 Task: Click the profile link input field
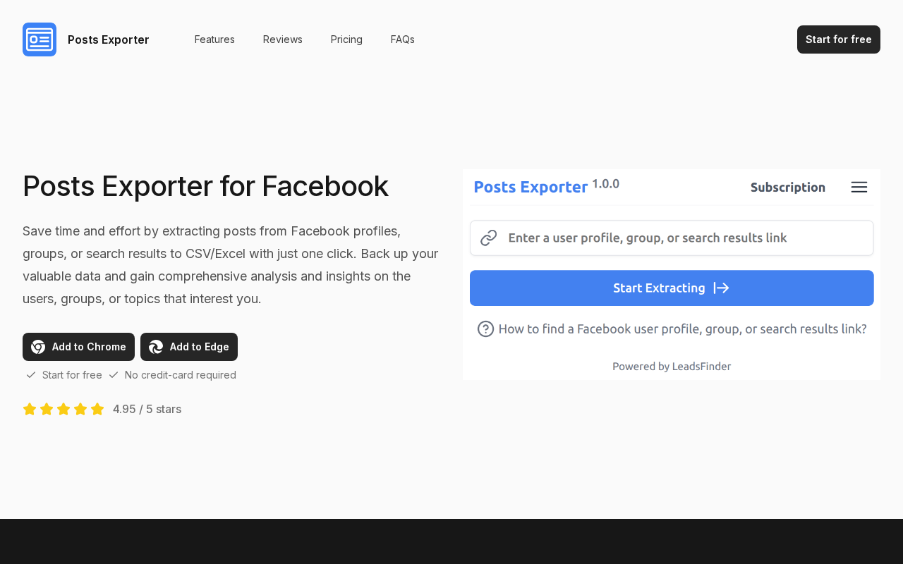677,238
